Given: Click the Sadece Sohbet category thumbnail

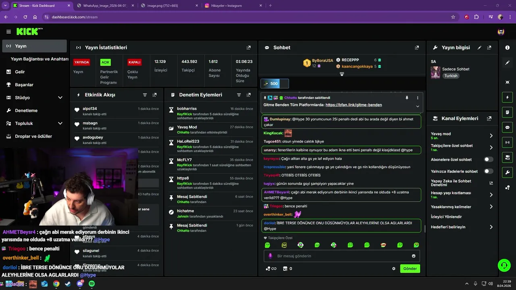Looking at the screenshot, I should tap(435, 72).
